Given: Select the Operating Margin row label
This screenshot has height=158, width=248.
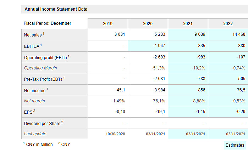Looking at the screenshot, I should point(40,68).
